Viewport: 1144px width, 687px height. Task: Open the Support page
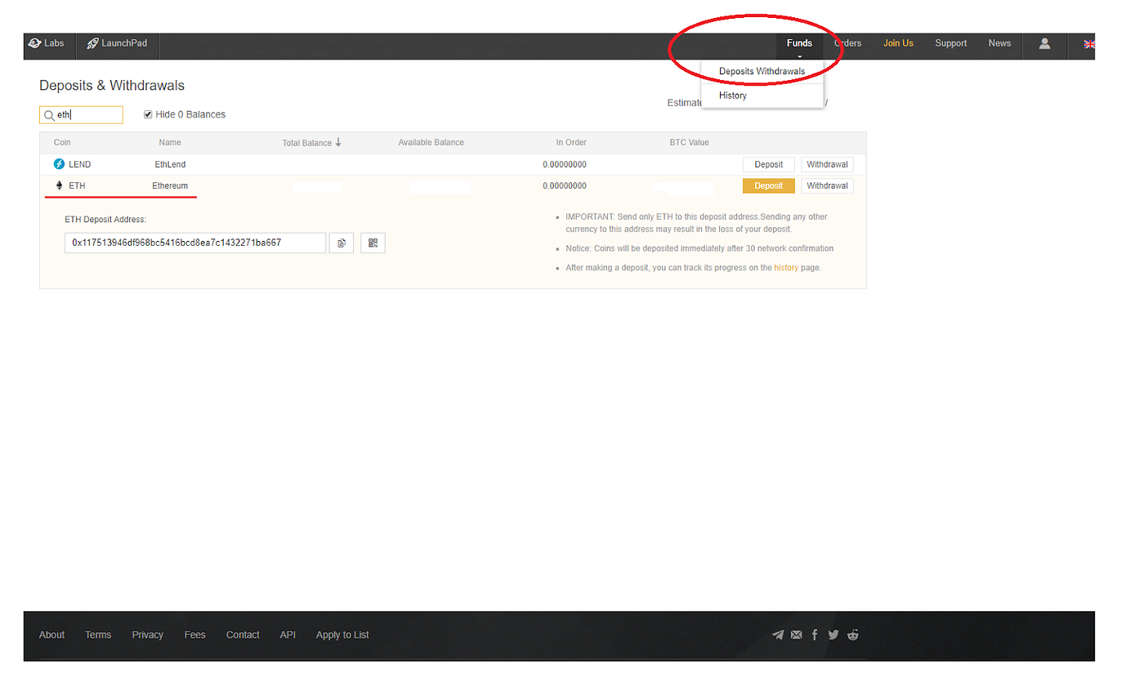[950, 43]
